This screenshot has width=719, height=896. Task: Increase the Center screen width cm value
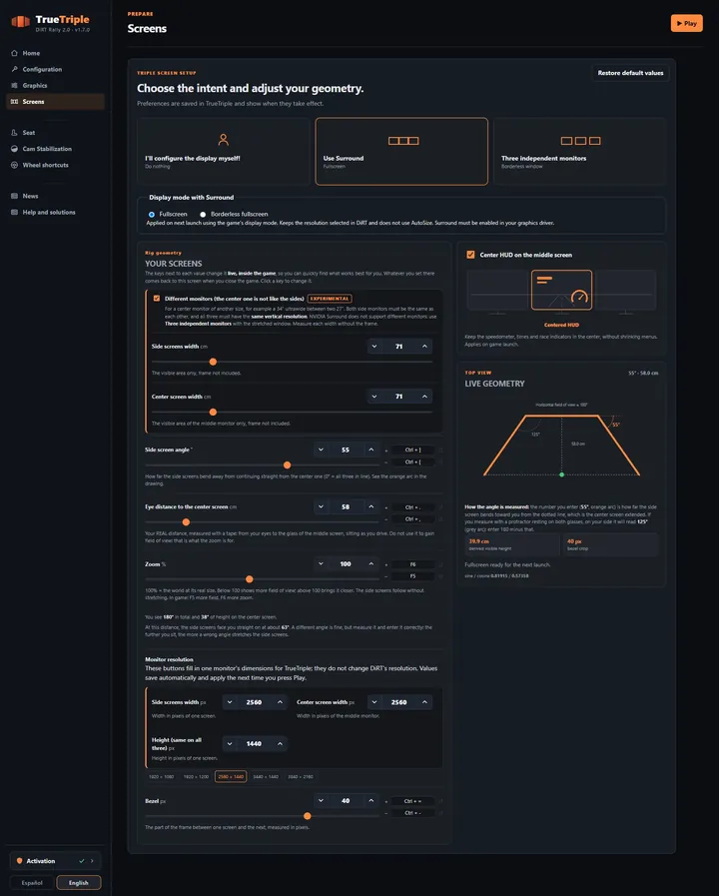click(424, 397)
